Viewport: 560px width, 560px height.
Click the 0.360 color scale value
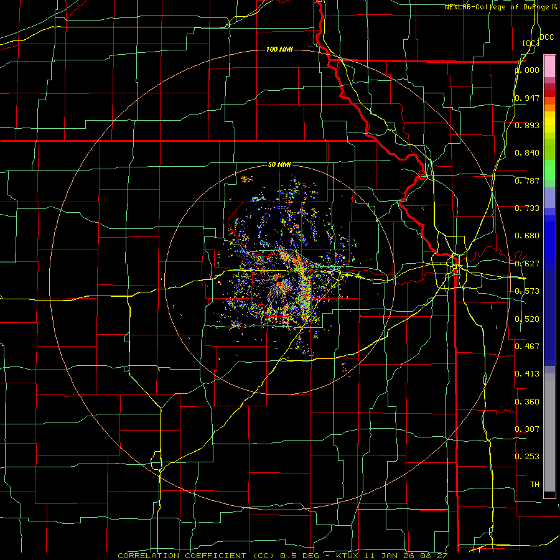(527, 402)
